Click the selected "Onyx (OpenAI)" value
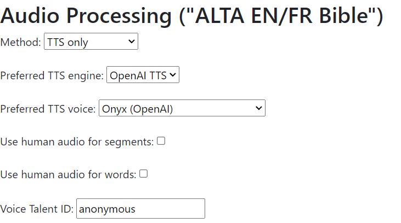The width and height of the screenshot is (401, 223). point(138,108)
